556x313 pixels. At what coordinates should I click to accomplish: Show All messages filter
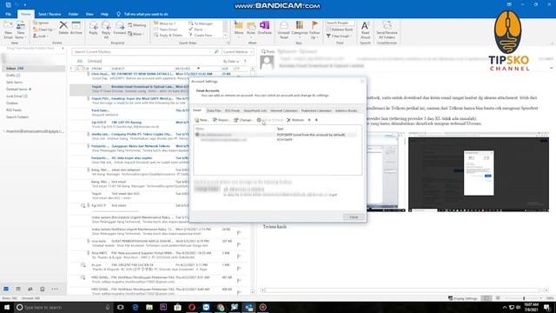[x=80, y=61]
